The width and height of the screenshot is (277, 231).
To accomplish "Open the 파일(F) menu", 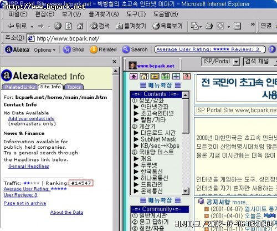I will (x=18, y=14).
